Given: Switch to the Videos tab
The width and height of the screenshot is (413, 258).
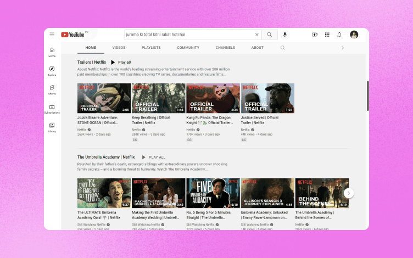Looking at the screenshot, I should point(119,48).
